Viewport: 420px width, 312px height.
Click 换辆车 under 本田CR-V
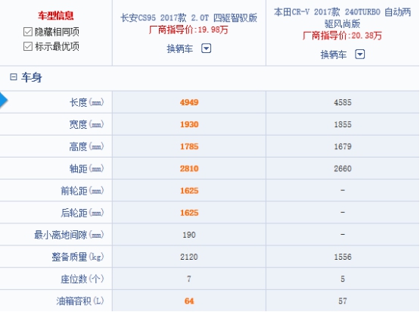pos(334,55)
